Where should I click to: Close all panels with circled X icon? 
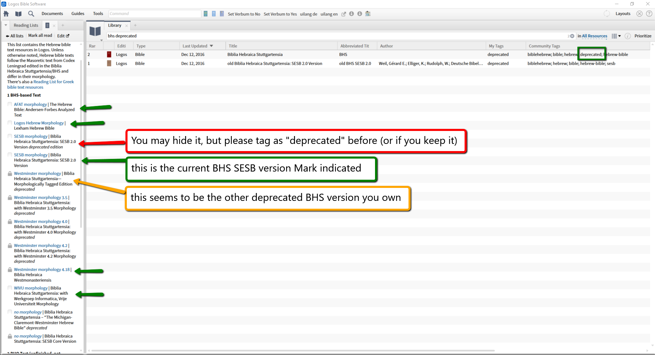(639, 14)
